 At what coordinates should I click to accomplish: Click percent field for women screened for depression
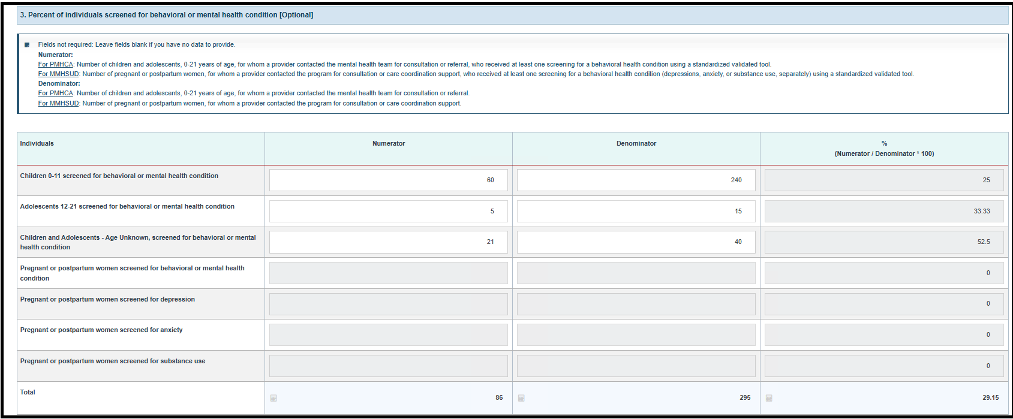[x=884, y=304]
